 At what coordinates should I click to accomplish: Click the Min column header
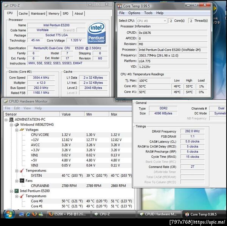(x=96, y=114)
